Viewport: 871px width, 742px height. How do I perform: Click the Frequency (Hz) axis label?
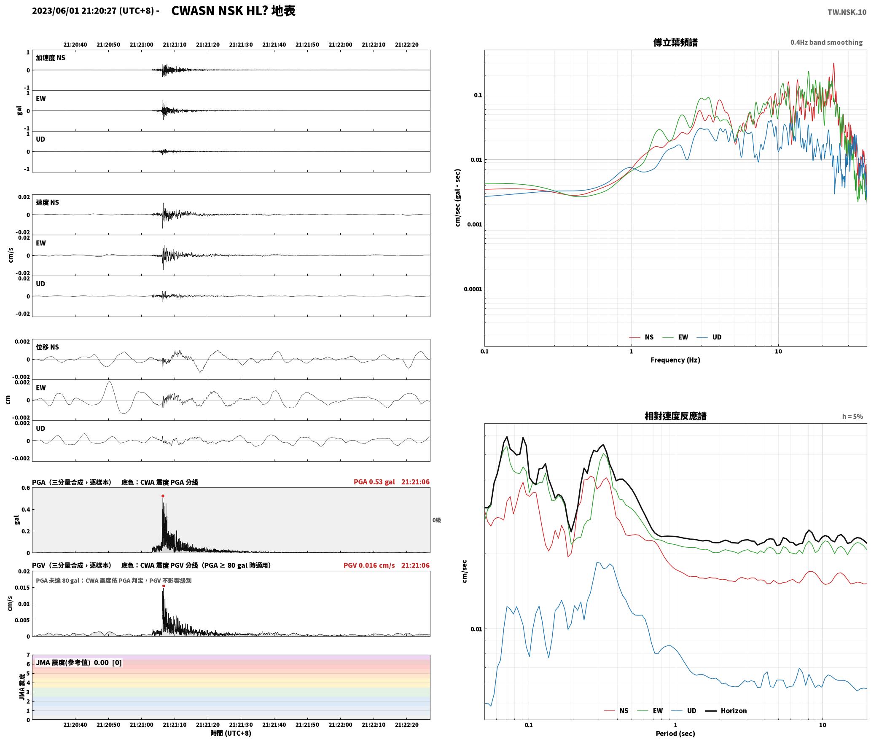pyautogui.click(x=675, y=360)
